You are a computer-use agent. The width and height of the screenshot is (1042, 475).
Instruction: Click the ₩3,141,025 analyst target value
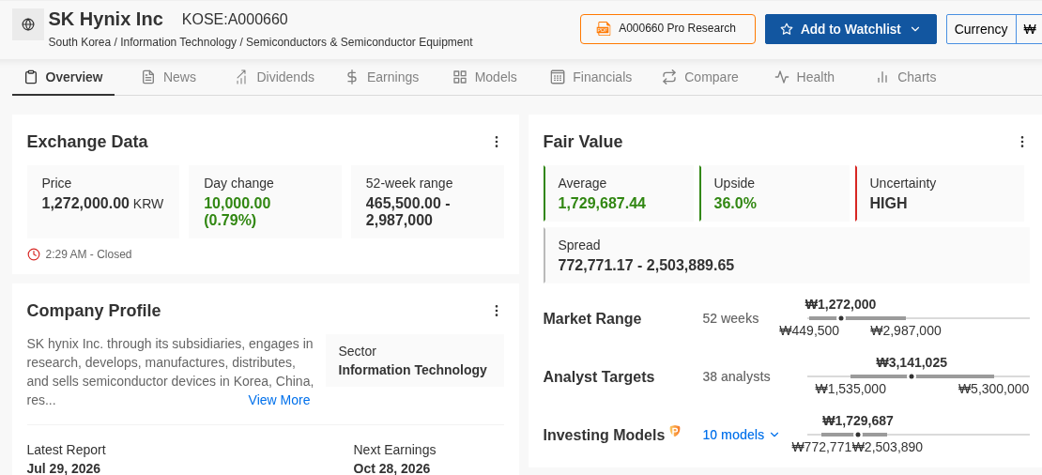click(x=912, y=362)
